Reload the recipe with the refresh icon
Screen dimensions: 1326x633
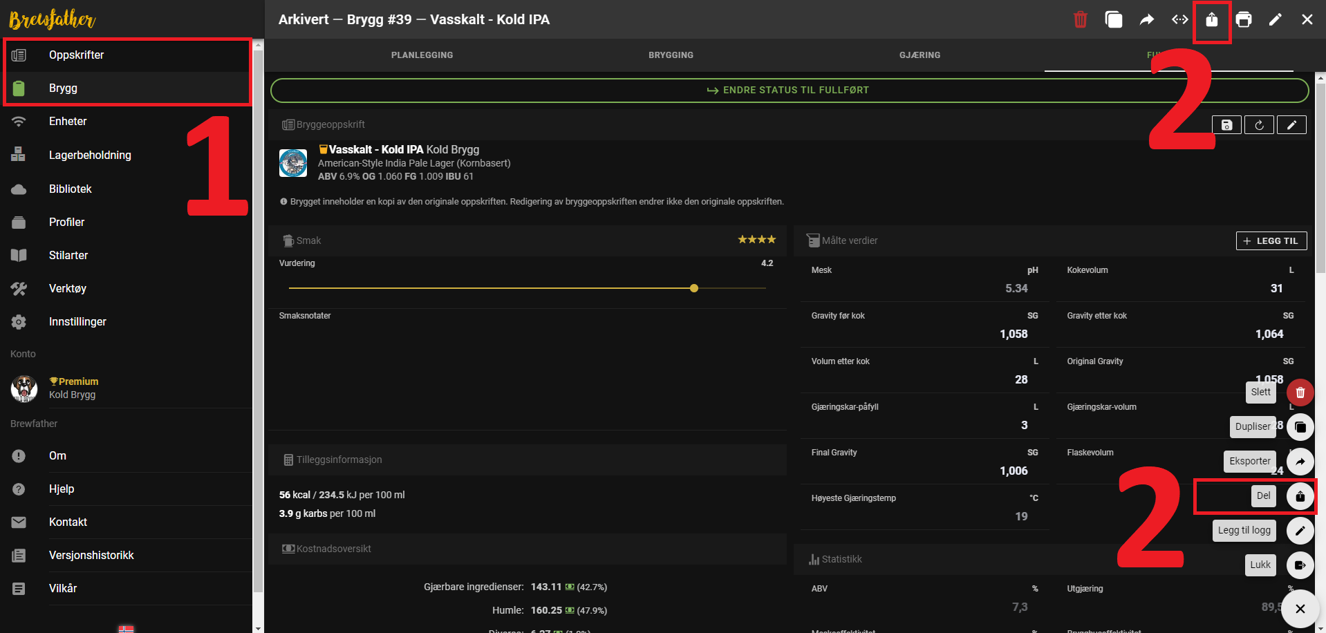pos(1259,125)
